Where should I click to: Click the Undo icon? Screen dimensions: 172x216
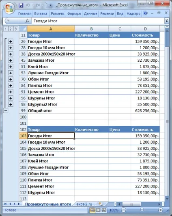click(x=28, y=5)
